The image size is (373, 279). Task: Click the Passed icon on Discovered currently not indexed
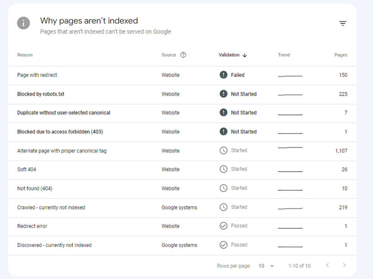223,245
